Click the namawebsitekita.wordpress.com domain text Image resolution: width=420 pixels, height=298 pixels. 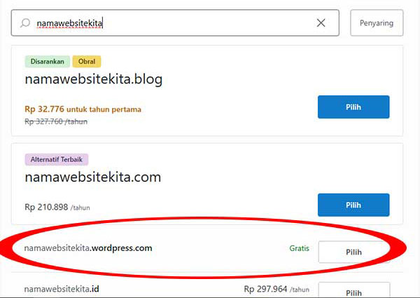click(88, 248)
